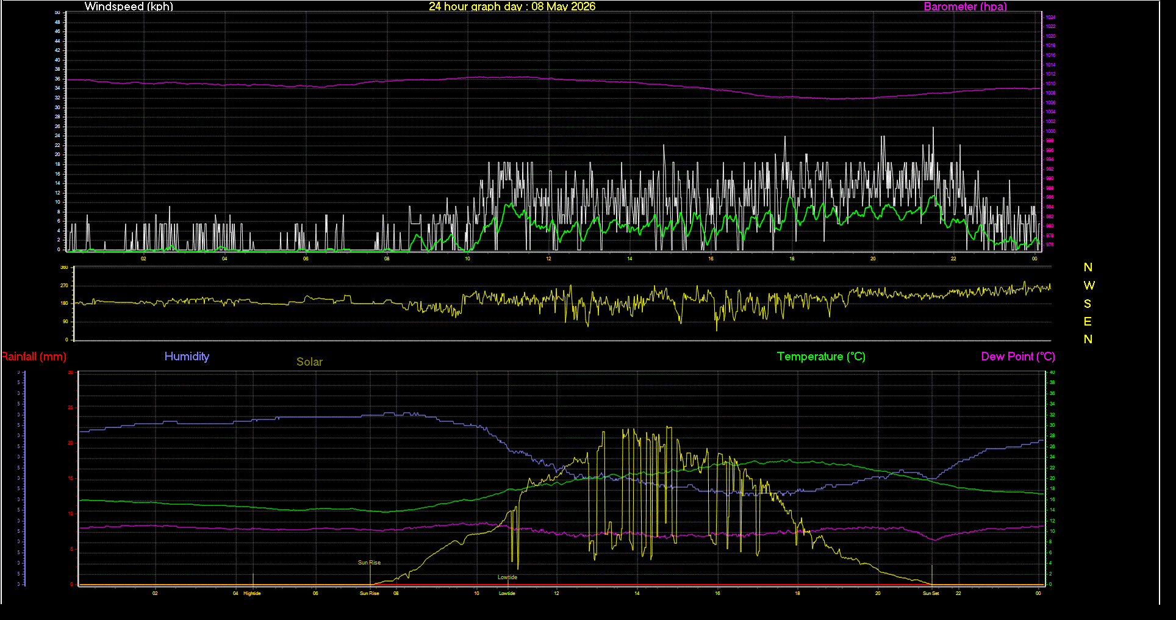This screenshot has width=1176, height=620.
Task: Click the '1024' barometer axis value
Action: pyautogui.click(x=1050, y=18)
